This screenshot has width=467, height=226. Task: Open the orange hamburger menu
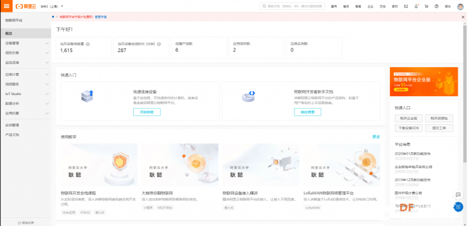6,6
